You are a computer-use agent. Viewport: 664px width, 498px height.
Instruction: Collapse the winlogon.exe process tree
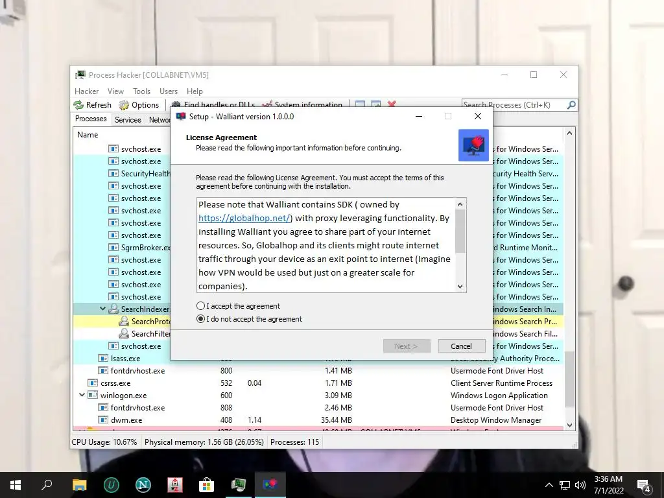coord(82,395)
